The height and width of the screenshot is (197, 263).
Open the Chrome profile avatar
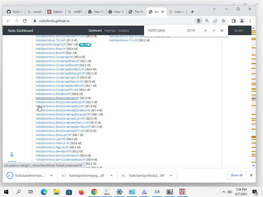(242, 21)
